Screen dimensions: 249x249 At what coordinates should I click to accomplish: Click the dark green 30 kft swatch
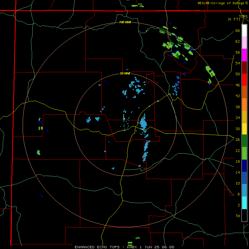[x=244, y=141]
